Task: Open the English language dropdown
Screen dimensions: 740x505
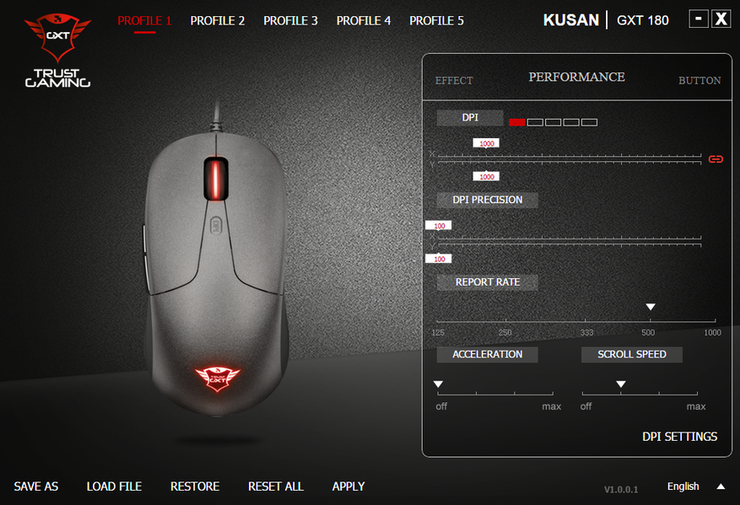Action: tap(683, 486)
